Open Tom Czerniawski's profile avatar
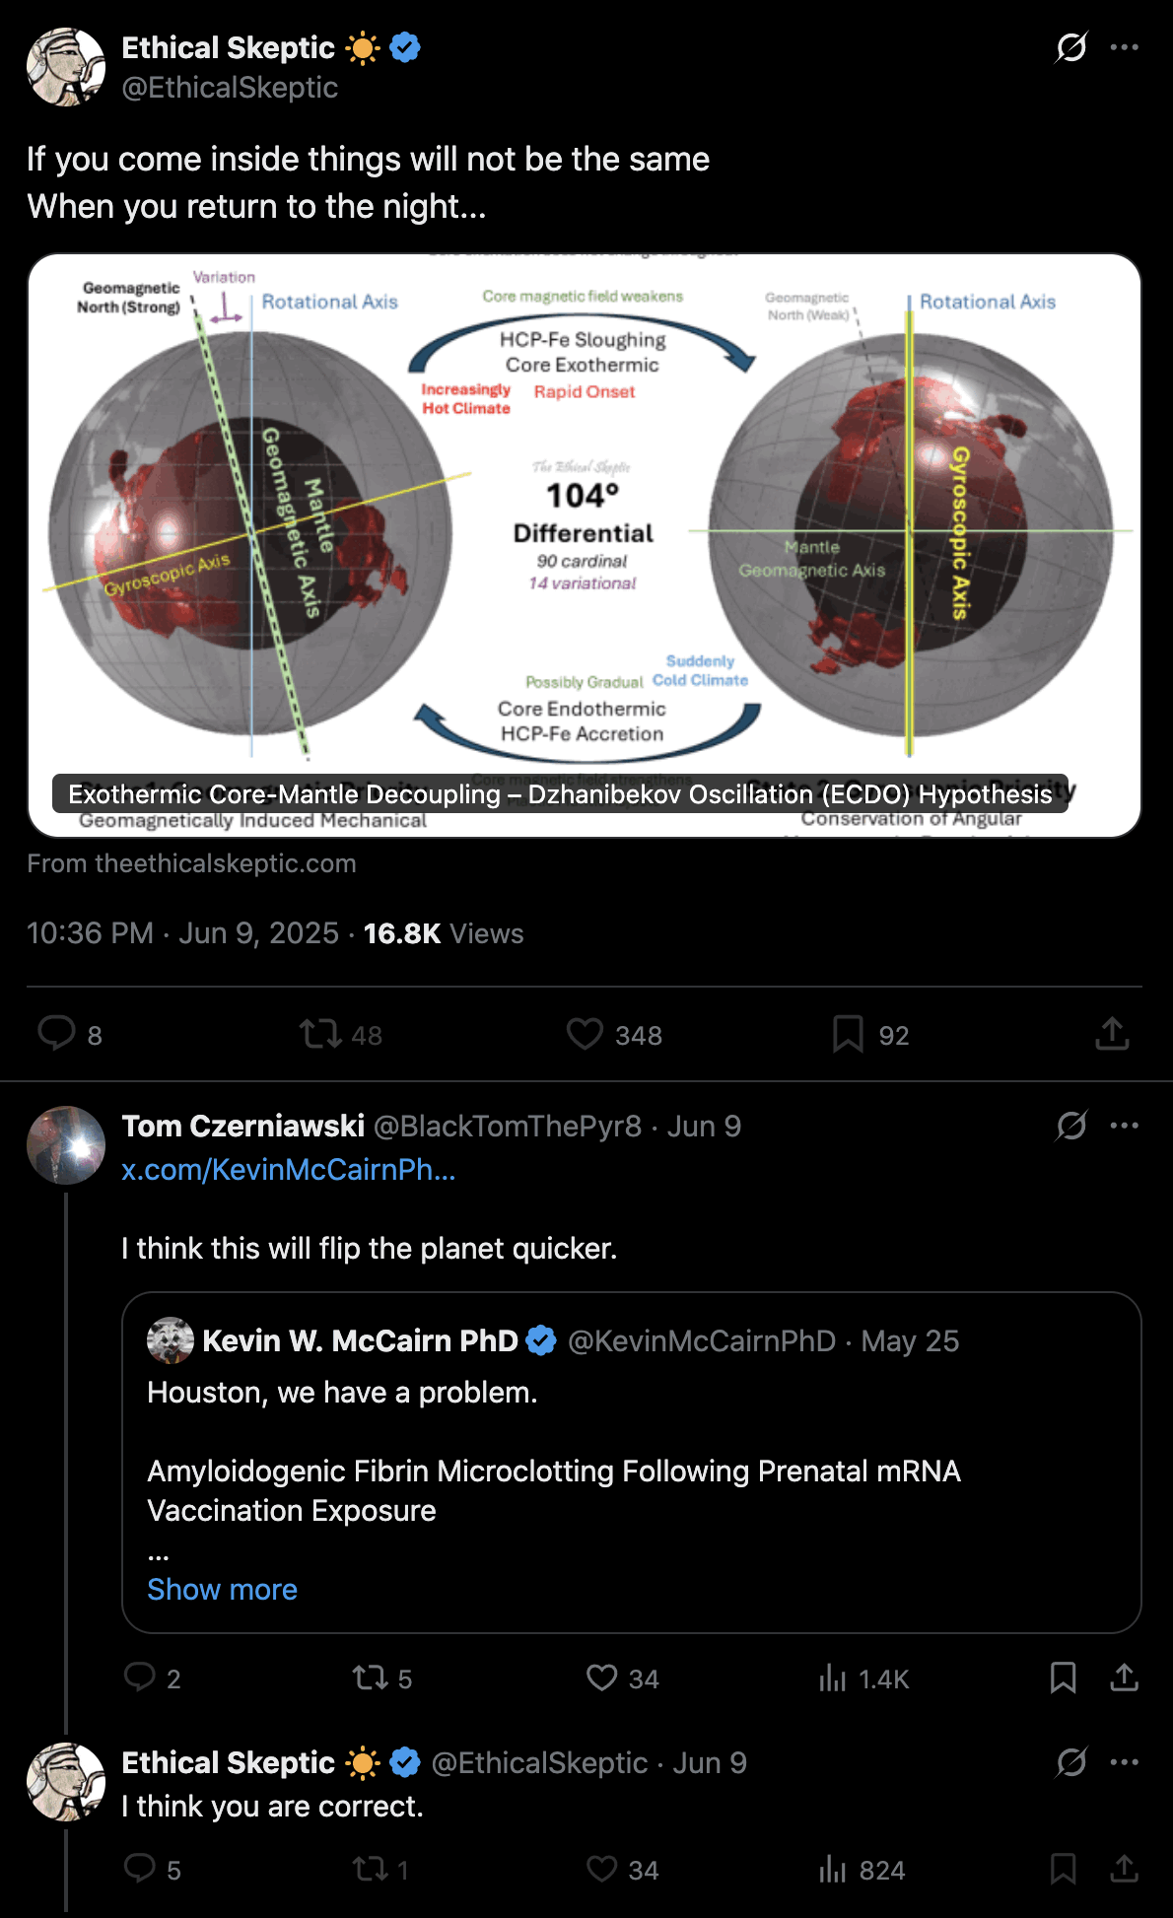This screenshot has height=1918, width=1173. point(66,1145)
